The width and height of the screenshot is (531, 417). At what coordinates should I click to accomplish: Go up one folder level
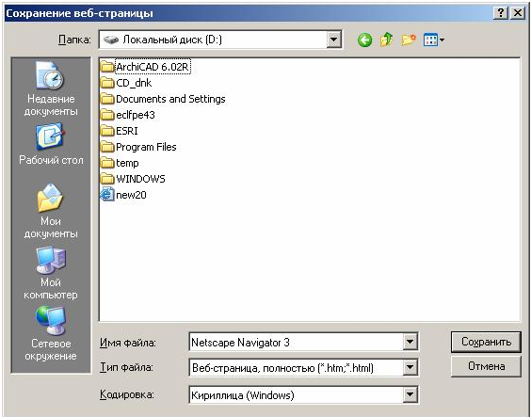point(386,40)
